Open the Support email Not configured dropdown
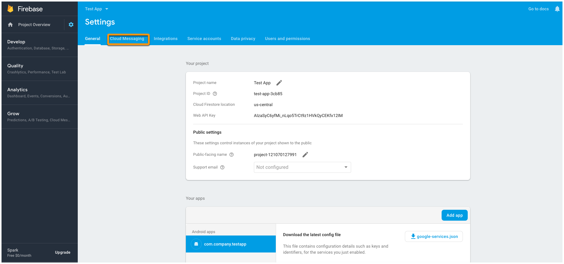 [302, 167]
